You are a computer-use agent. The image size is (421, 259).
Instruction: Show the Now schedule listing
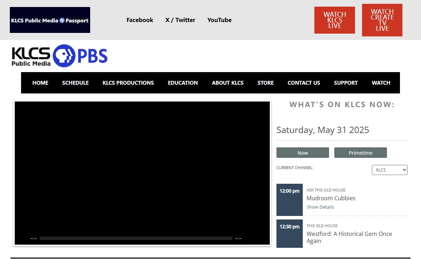tap(303, 153)
